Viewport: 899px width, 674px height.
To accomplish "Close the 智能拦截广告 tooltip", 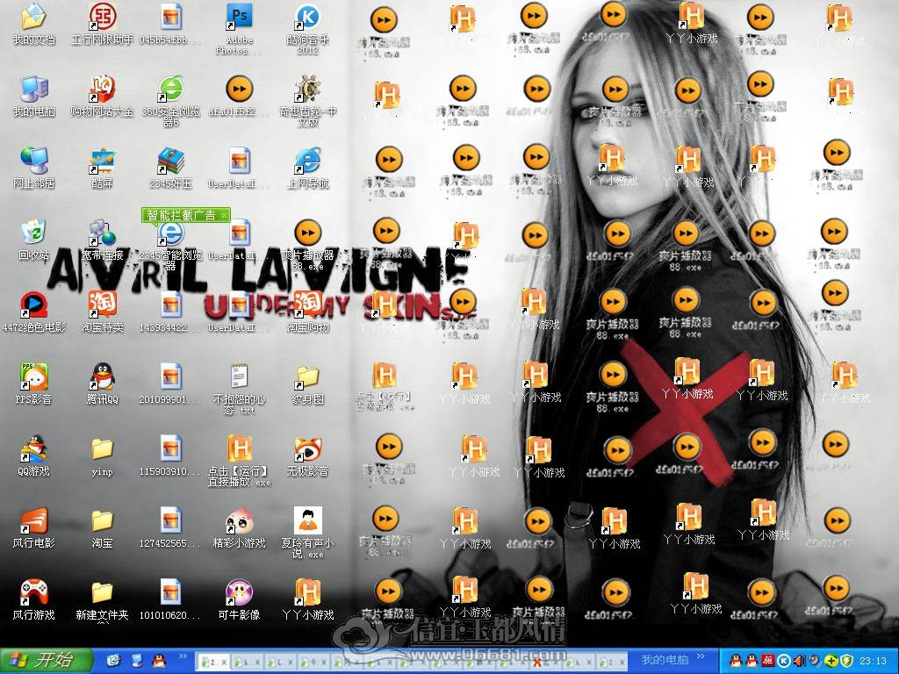I will [x=224, y=215].
